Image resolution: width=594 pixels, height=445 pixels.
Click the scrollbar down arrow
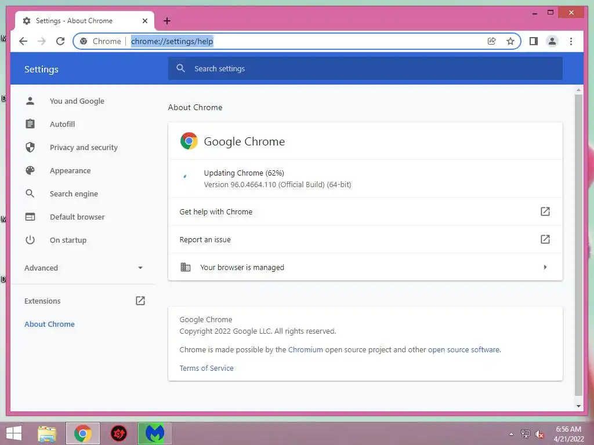(x=578, y=406)
